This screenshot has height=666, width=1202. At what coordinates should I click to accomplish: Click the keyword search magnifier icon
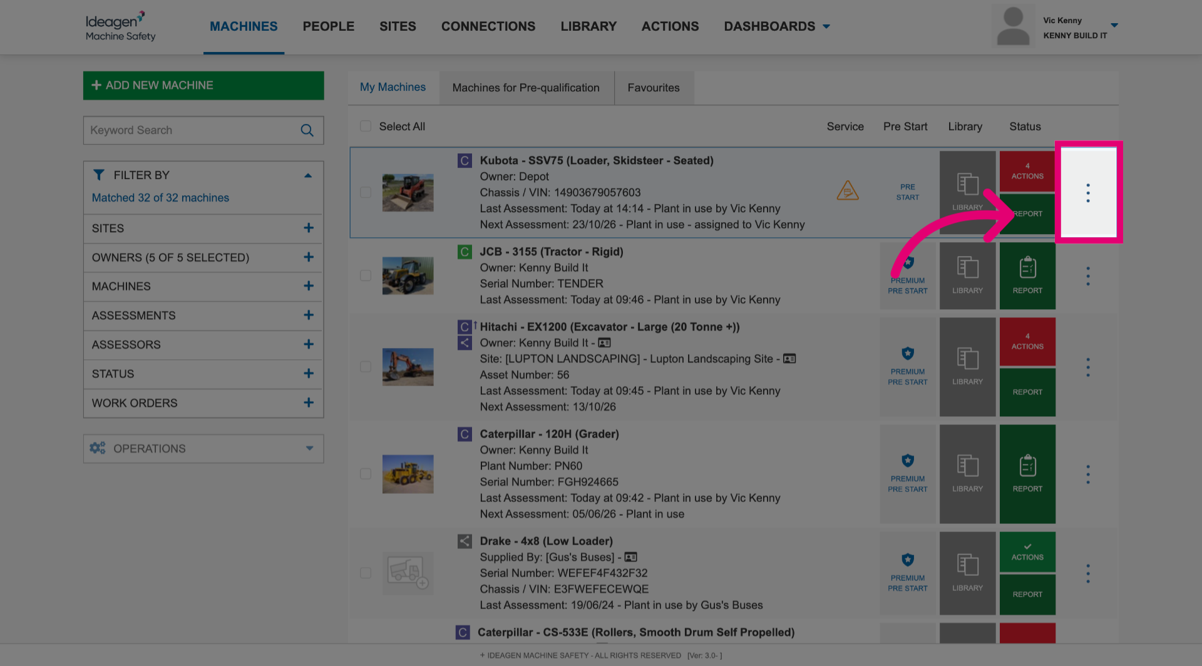coord(307,130)
